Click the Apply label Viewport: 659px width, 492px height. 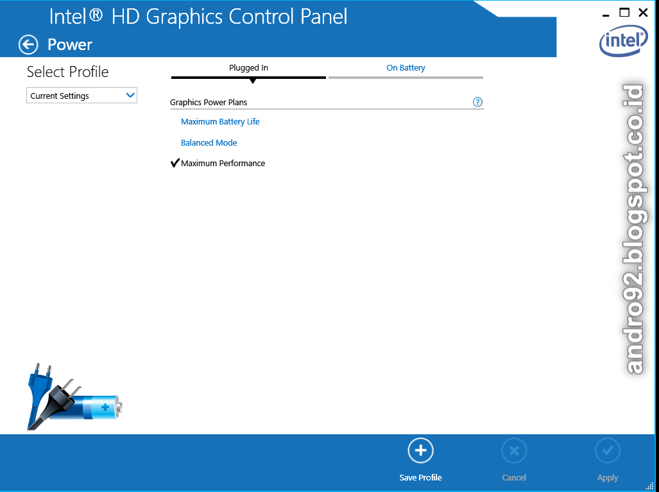click(607, 478)
